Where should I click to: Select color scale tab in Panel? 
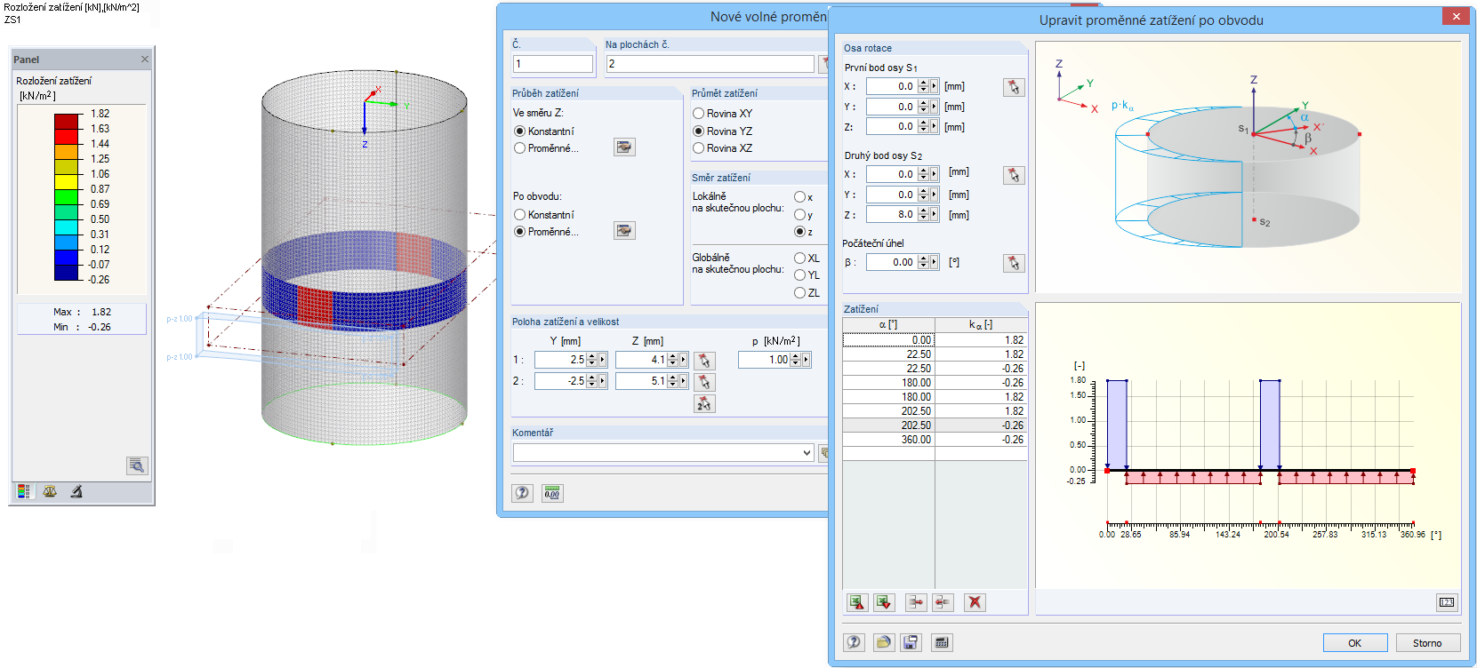coord(24,491)
